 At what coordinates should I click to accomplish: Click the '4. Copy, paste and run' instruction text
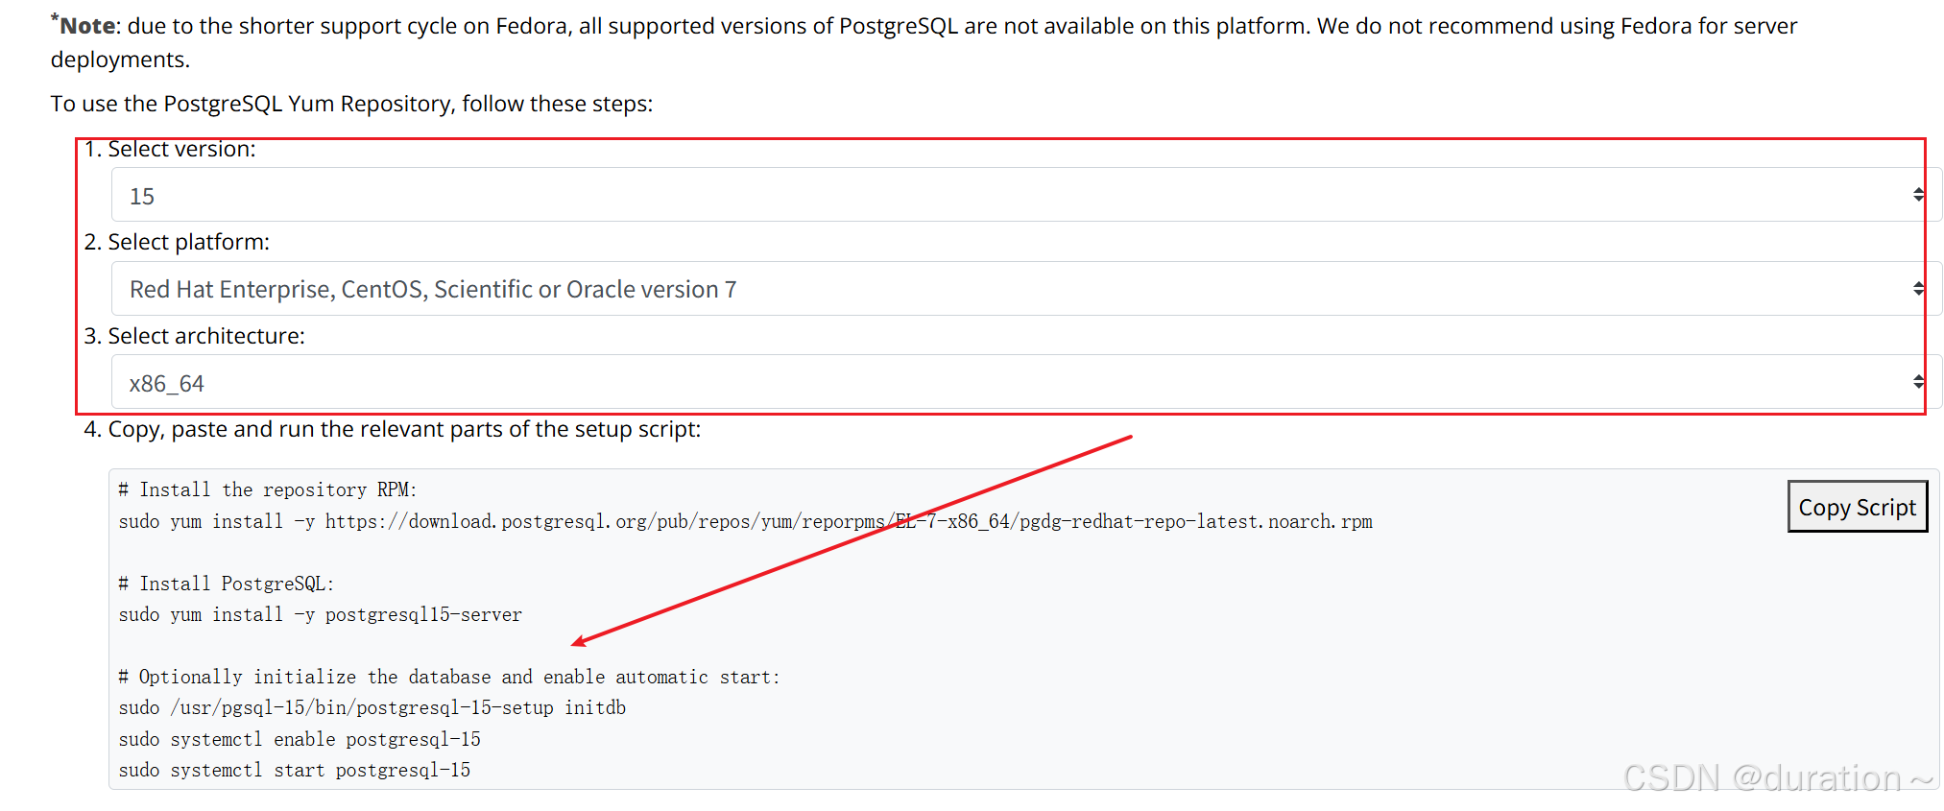click(393, 429)
